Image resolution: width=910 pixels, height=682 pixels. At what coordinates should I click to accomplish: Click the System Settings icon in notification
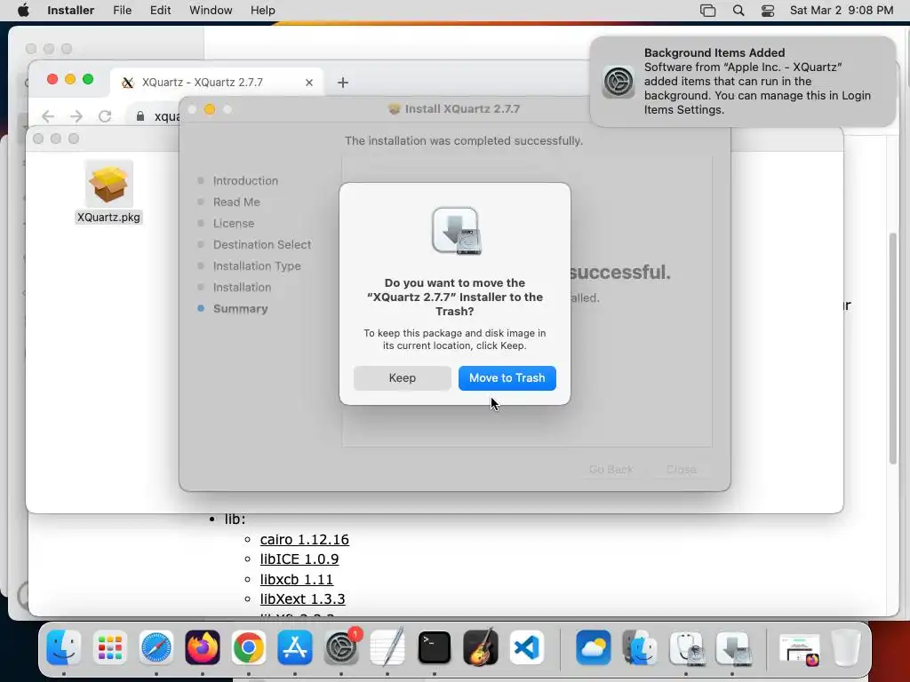click(619, 81)
